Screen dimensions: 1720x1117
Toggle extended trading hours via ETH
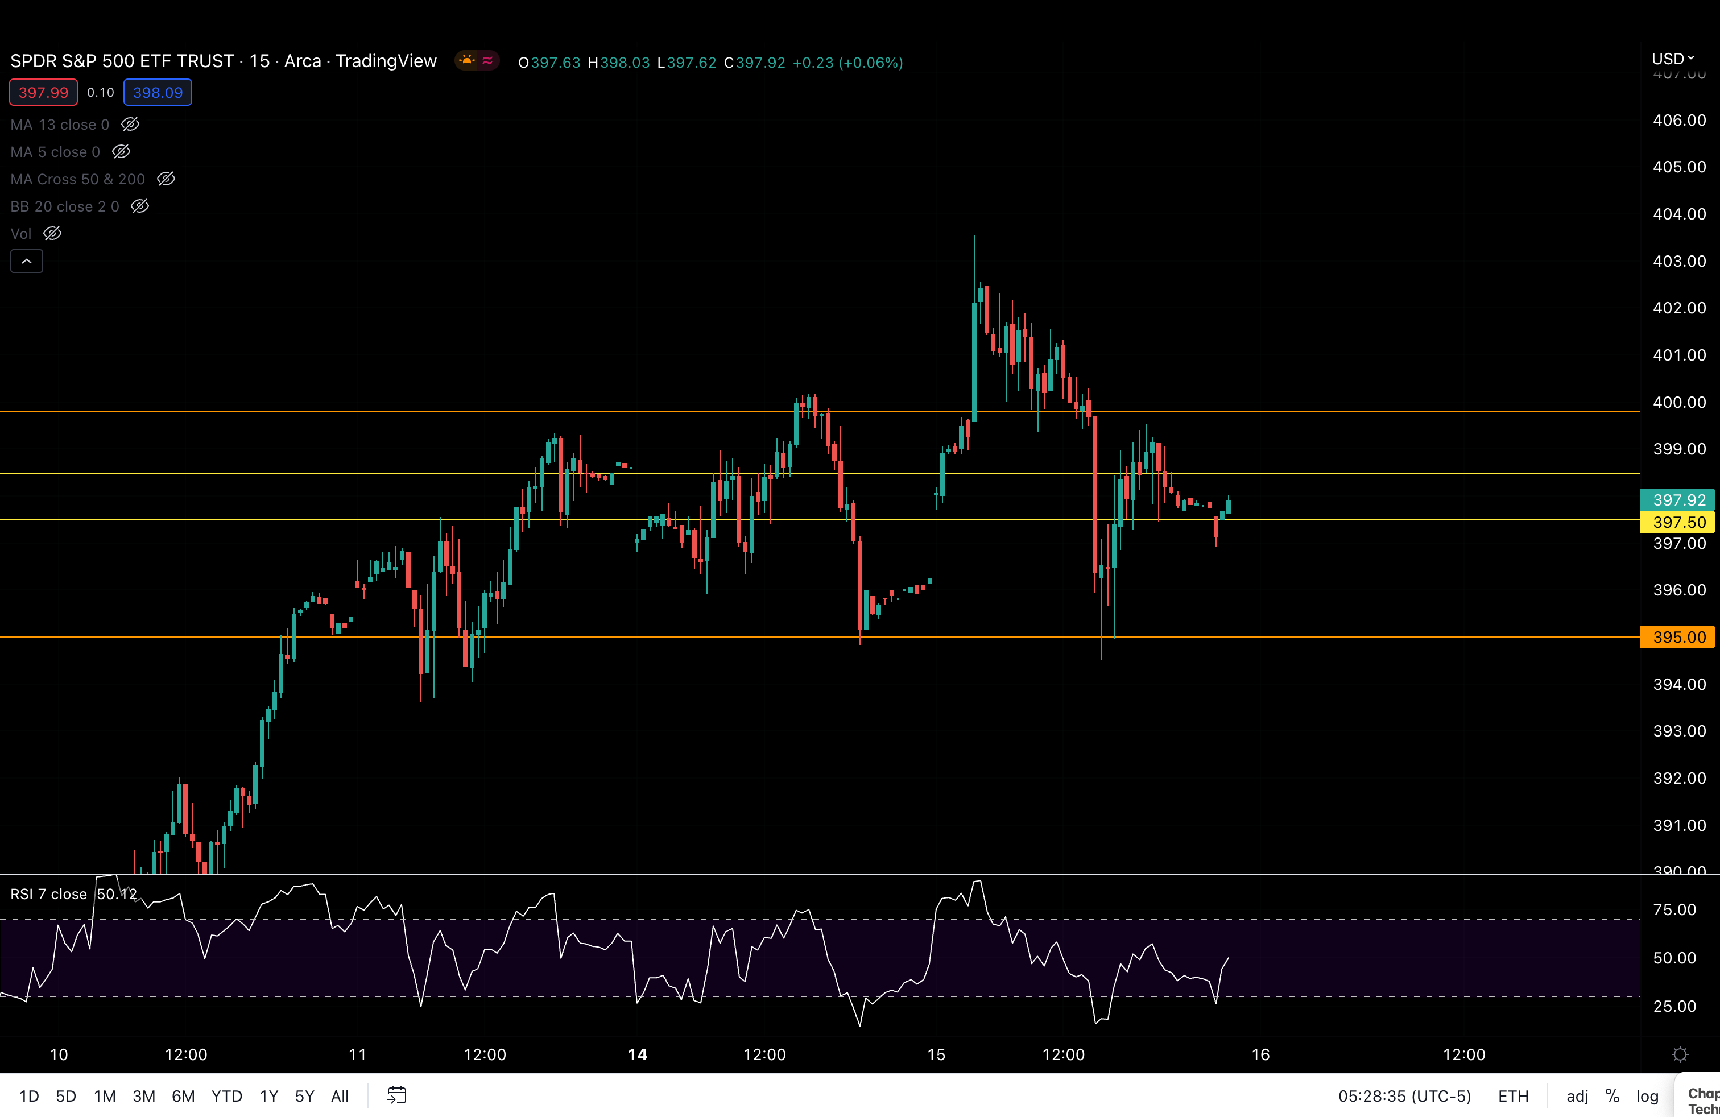point(1514,1096)
